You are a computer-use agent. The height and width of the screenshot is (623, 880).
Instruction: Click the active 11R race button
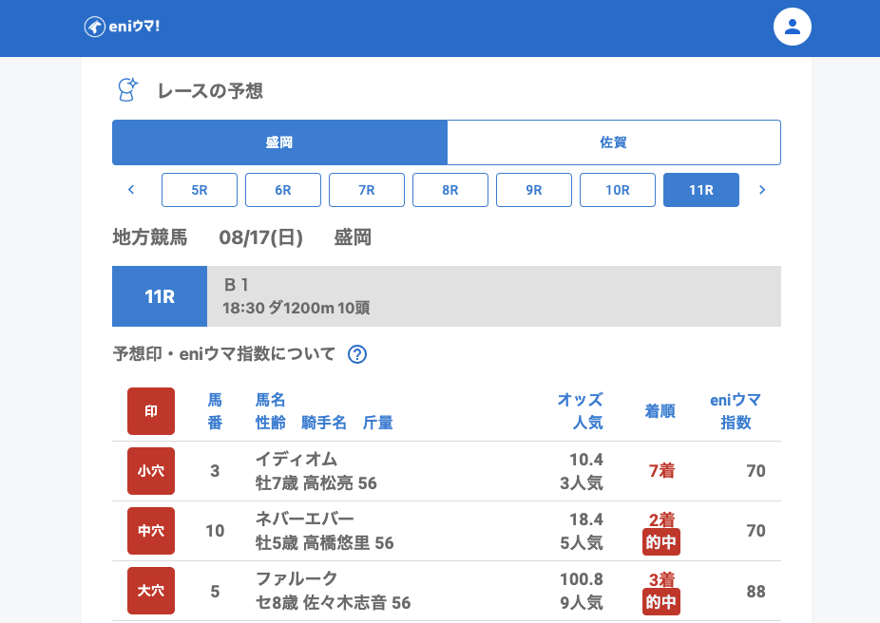click(701, 190)
